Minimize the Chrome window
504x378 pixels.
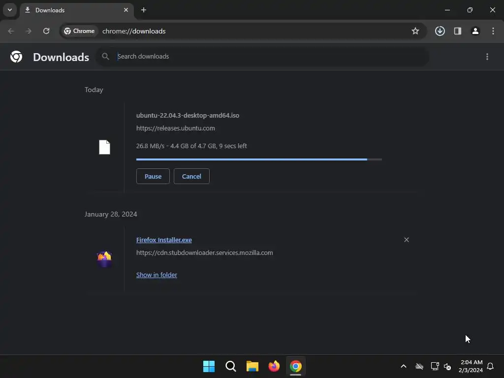pyautogui.click(x=447, y=10)
